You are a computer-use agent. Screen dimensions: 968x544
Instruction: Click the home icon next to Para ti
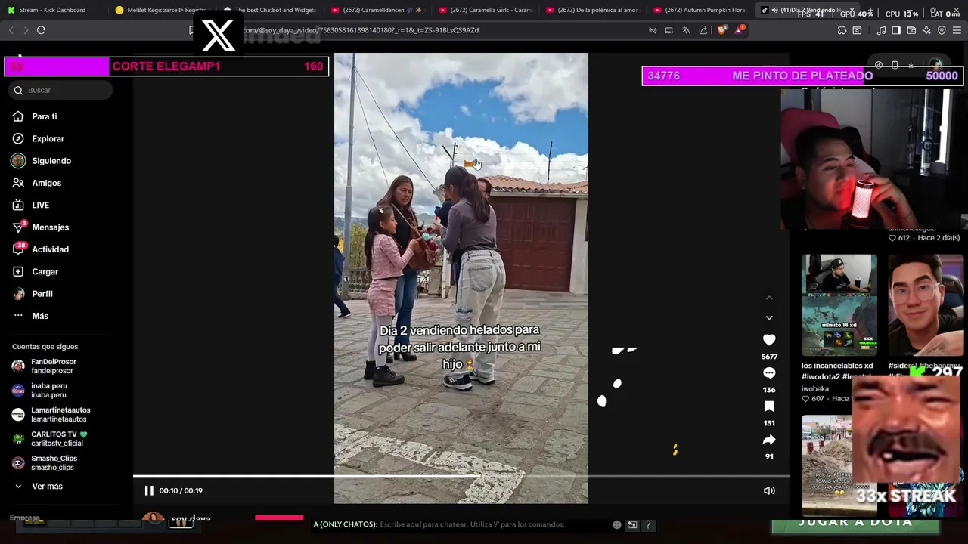coord(18,116)
